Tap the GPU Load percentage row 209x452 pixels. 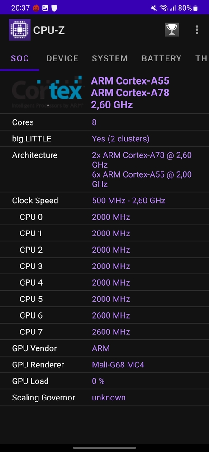[104, 381]
